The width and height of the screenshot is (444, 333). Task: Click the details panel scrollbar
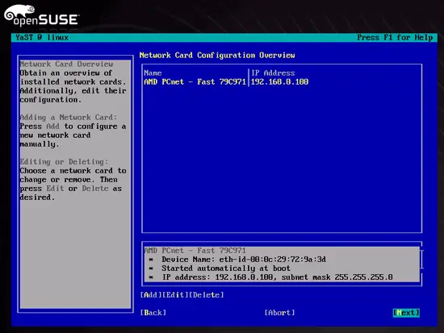tap(421, 259)
